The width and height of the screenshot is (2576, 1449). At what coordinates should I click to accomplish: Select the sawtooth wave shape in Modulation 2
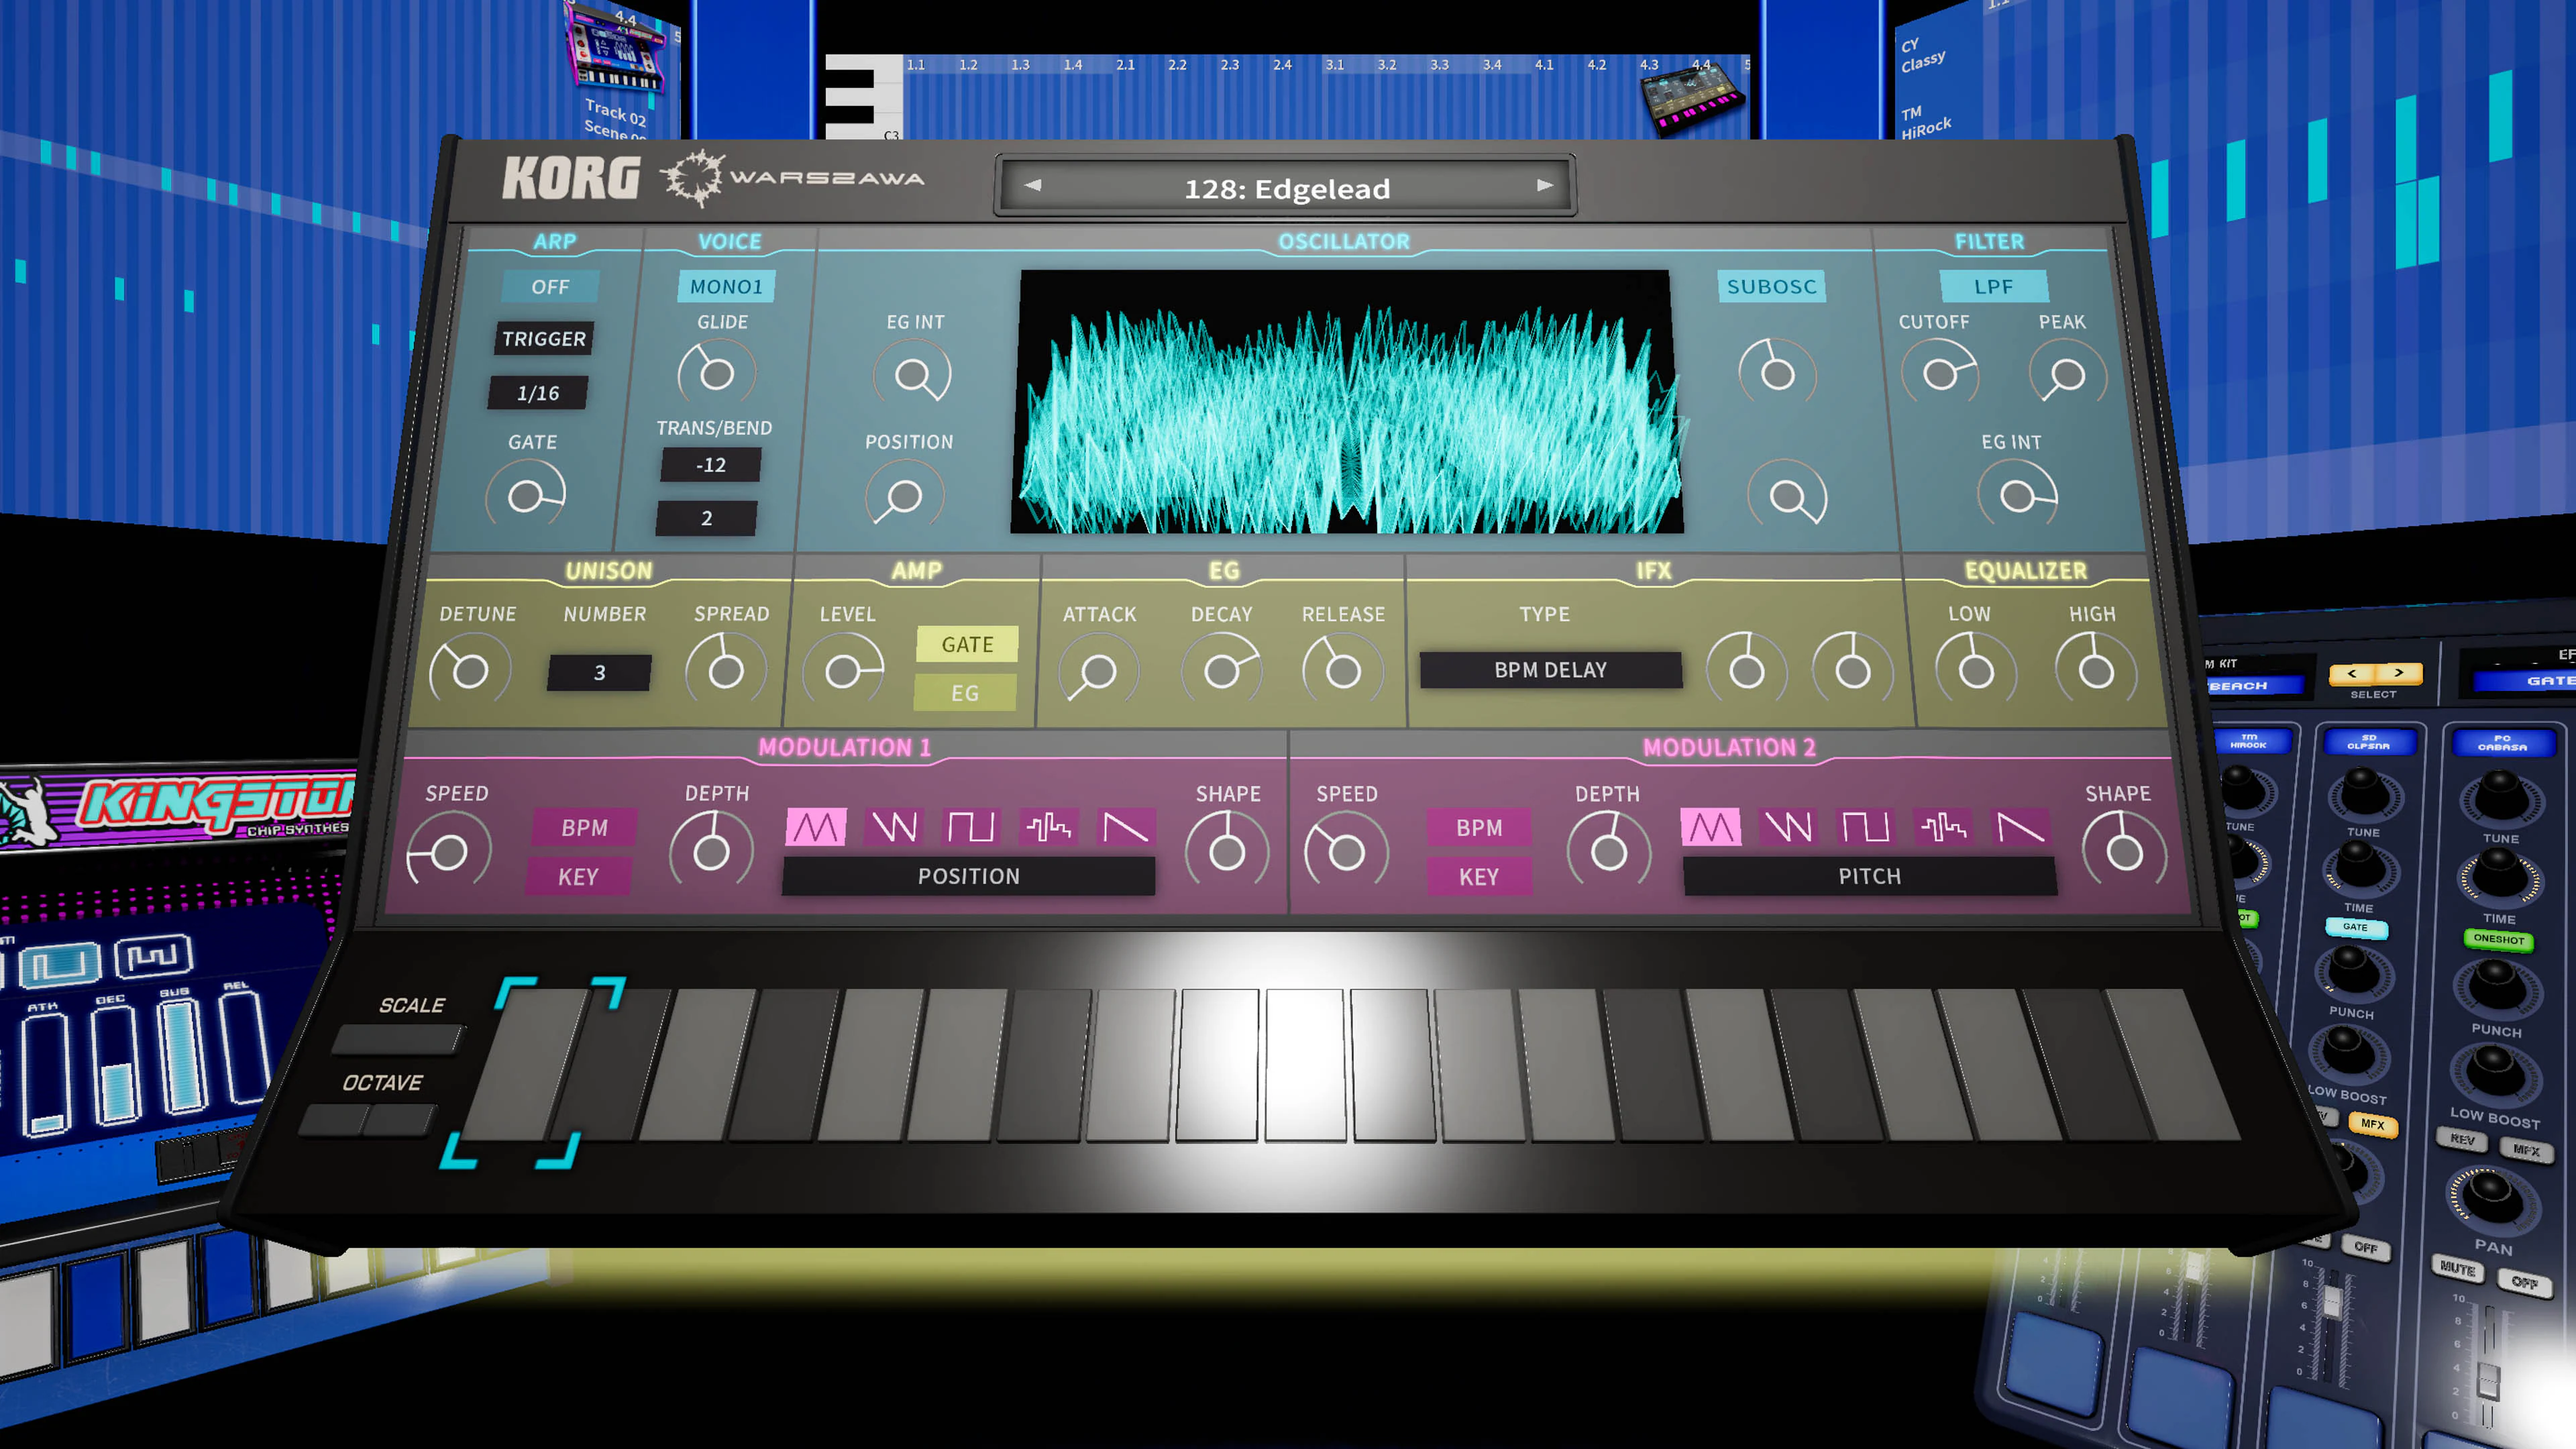[x=2022, y=828]
